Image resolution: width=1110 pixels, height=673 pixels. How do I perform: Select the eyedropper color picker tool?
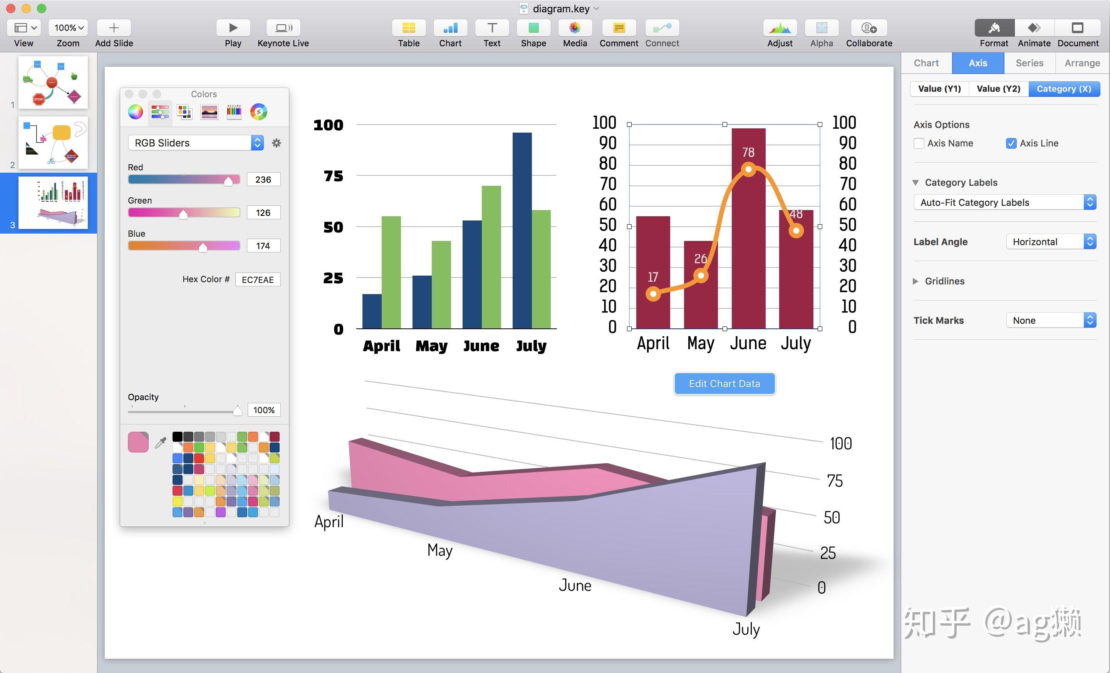[160, 442]
